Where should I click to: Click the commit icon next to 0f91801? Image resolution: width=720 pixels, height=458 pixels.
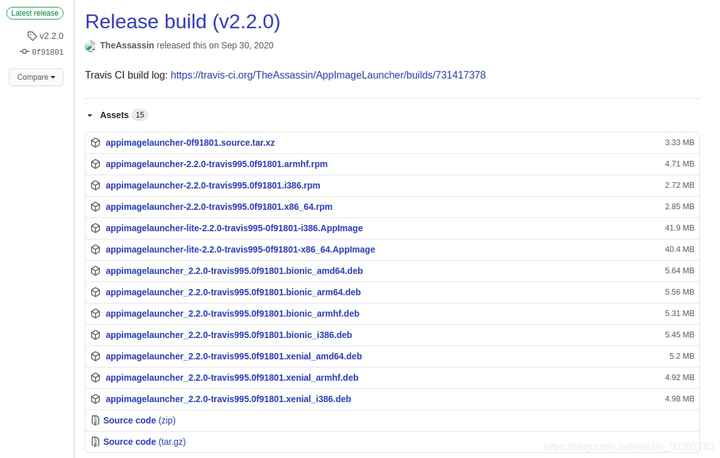(x=25, y=52)
